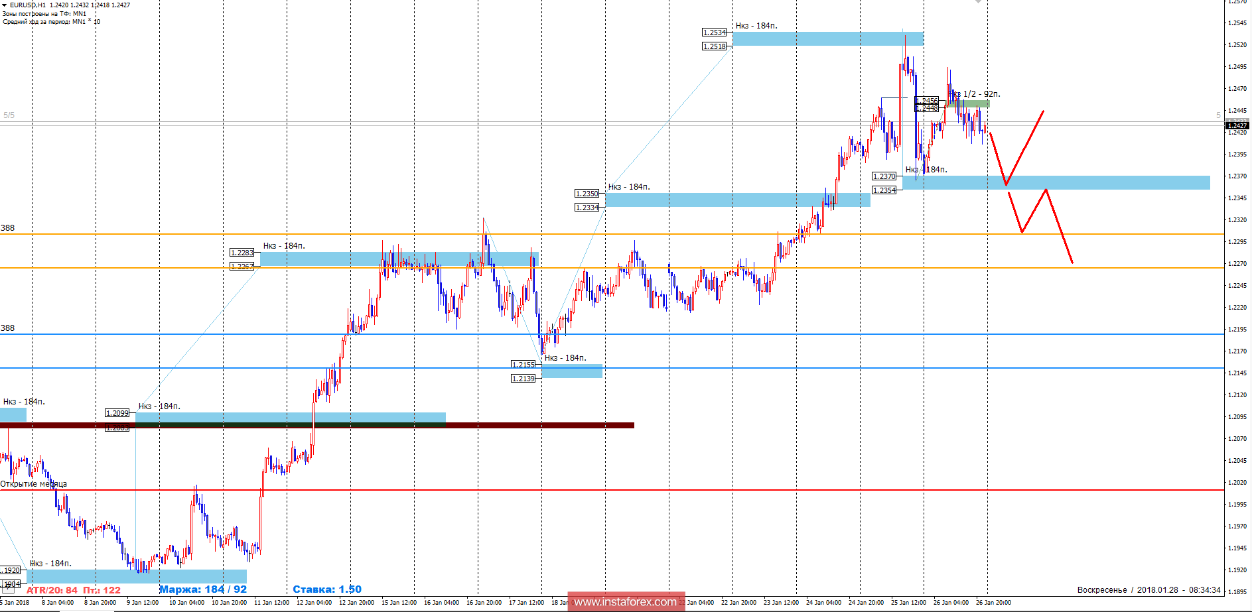Open the EURUSD symbol dropdown triangle
This screenshot has height=612, width=1252.
(5, 5)
